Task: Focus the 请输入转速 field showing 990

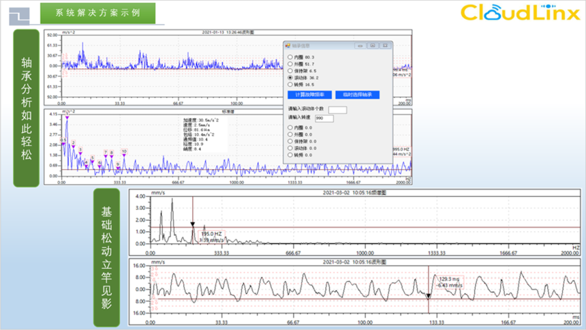Action: (324, 118)
